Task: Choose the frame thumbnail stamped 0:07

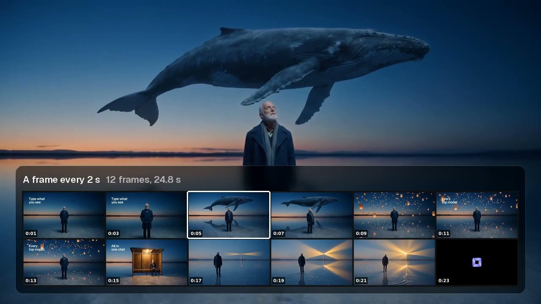Action: pos(311,215)
